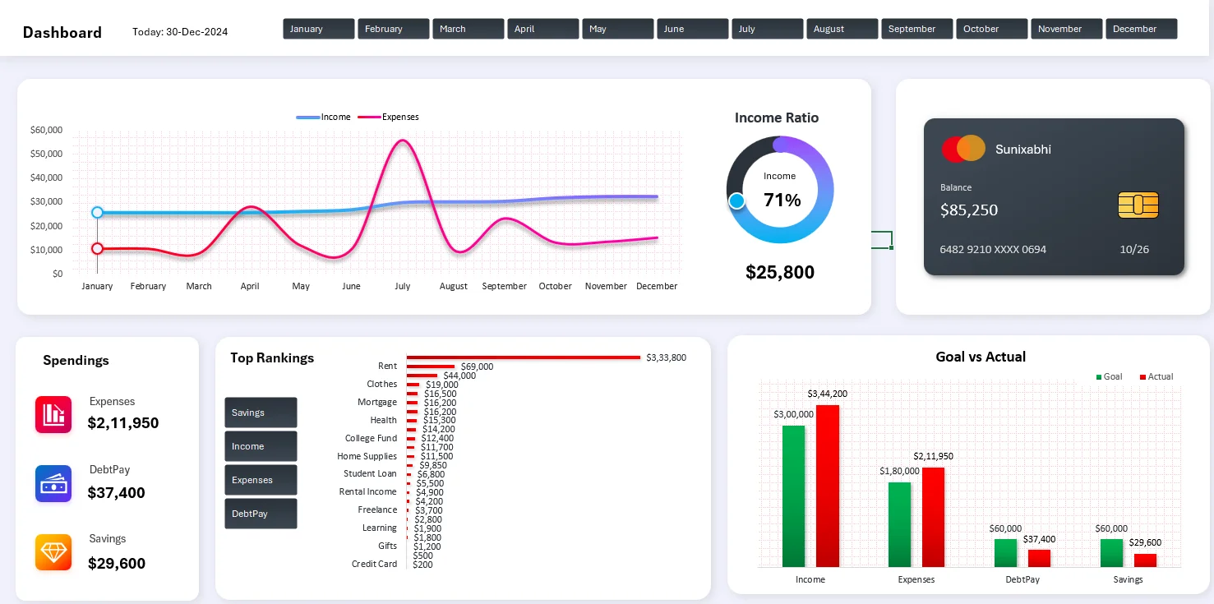Open the December month selector
The width and height of the screenshot is (1214, 604).
coord(1141,28)
